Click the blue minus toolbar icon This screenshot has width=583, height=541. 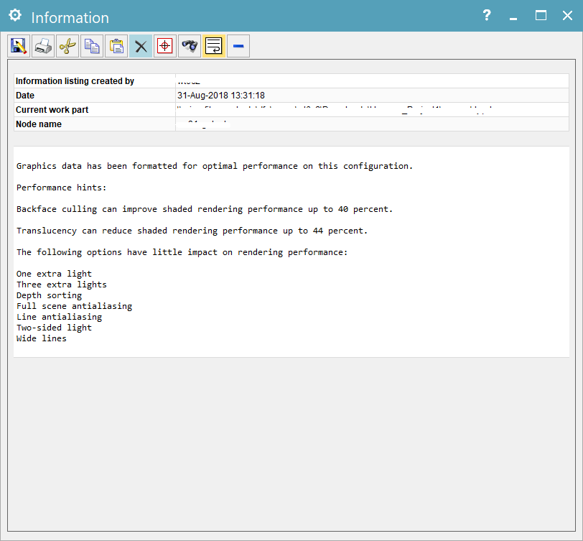tap(238, 47)
